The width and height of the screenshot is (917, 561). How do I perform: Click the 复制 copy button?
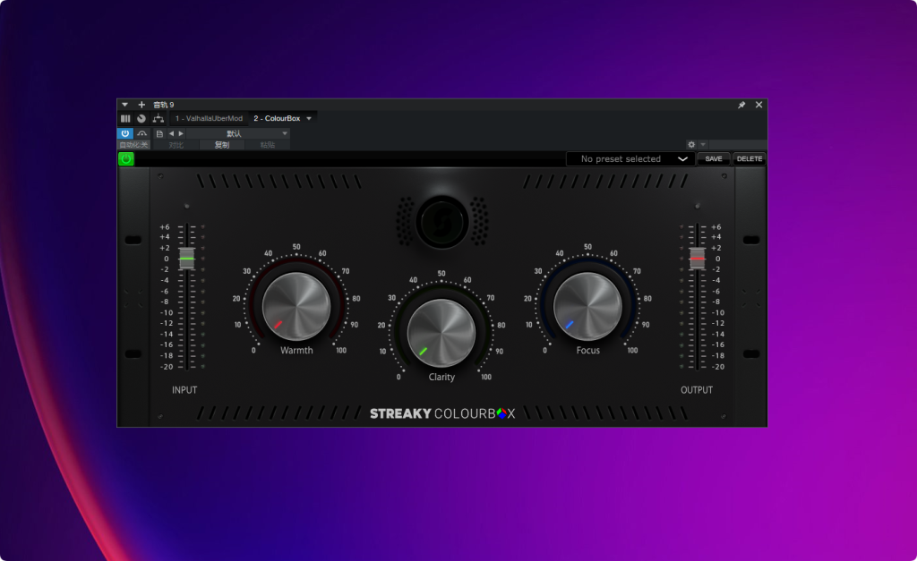click(222, 145)
